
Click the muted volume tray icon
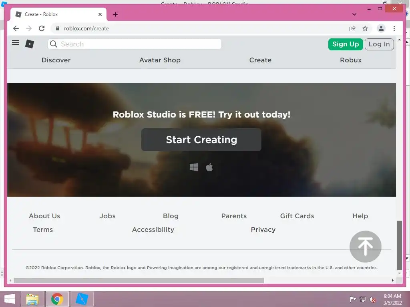click(x=372, y=299)
